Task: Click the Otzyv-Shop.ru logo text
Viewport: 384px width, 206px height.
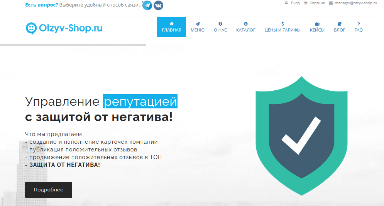Action: pyautogui.click(x=71, y=28)
